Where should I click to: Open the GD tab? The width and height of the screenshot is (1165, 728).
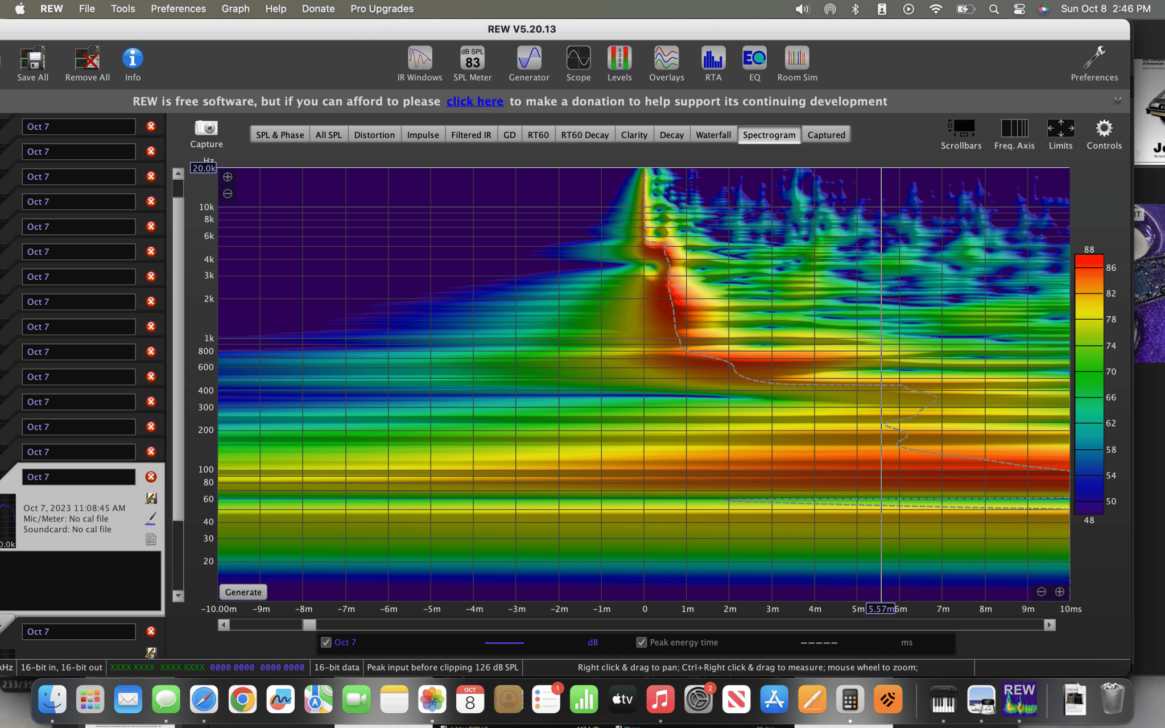coord(510,135)
